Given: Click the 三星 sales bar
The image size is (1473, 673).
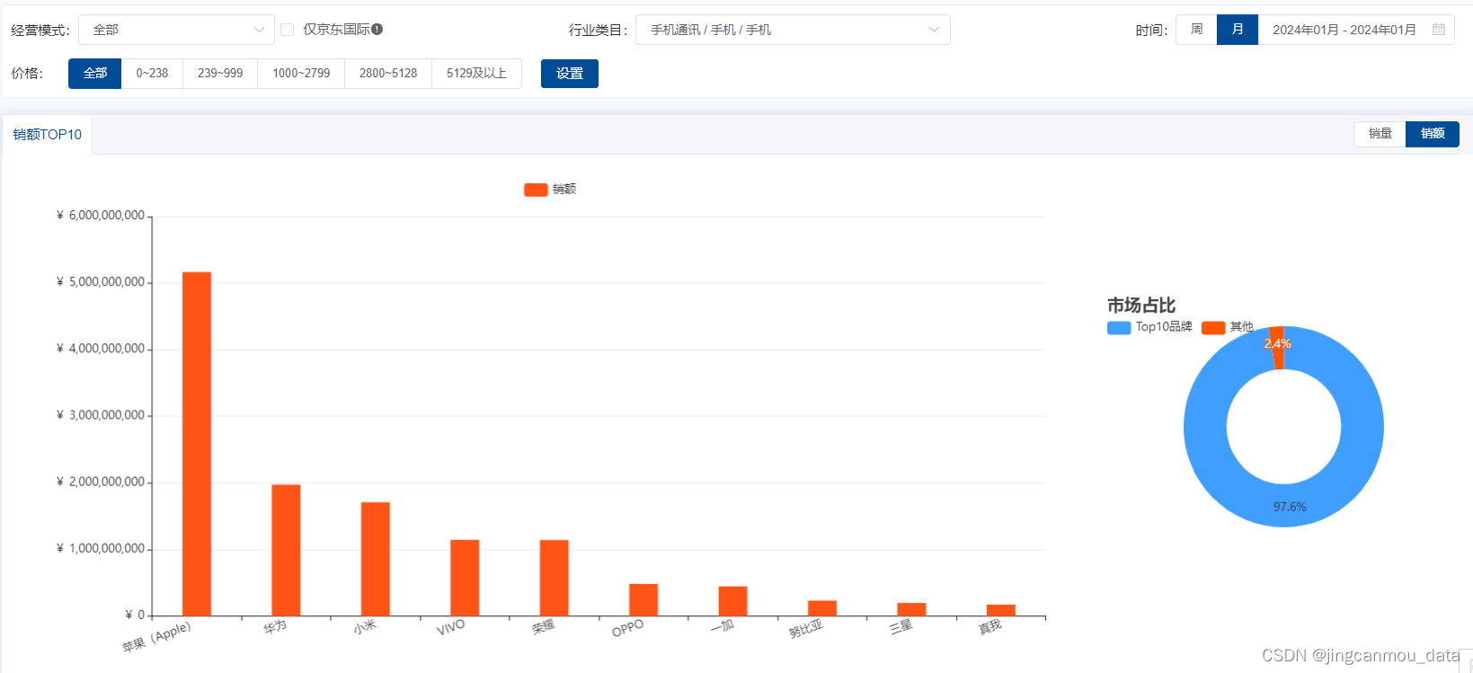Looking at the screenshot, I should [x=911, y=609].
